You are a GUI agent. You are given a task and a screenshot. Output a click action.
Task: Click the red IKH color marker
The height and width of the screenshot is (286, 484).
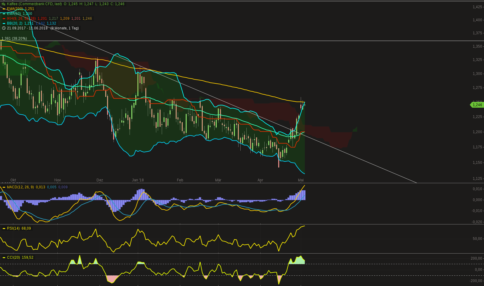(4, 19)
